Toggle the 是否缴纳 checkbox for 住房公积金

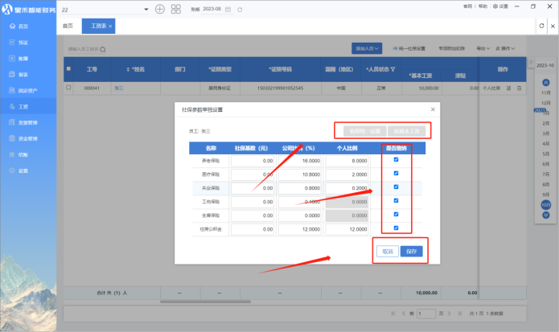(x=394, y=228)
